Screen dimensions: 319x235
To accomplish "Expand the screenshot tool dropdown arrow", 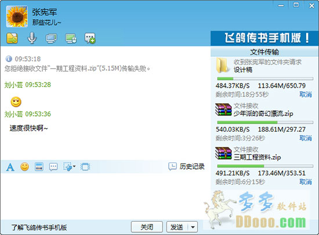I will pyautogui.click(x=74, y=167).
